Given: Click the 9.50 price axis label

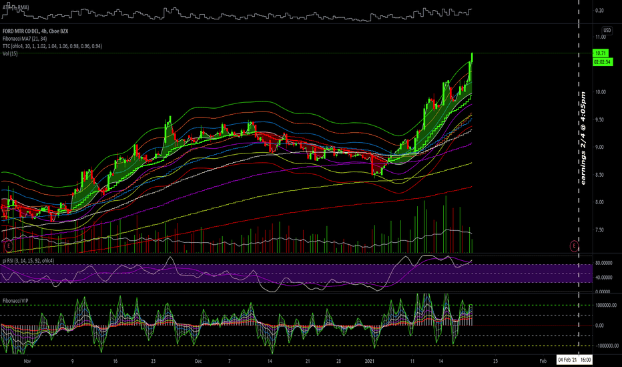Looking at the screenshot, I should [x=600, y=120].
